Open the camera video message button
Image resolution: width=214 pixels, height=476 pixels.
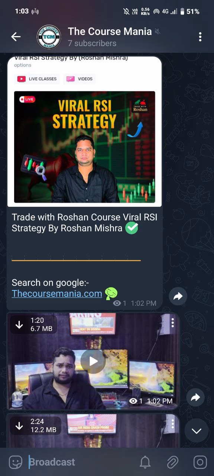point(200,462)
